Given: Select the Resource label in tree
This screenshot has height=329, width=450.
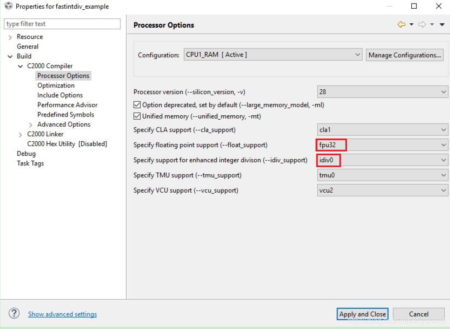Looking at the screenshot, I should (30, 37).
